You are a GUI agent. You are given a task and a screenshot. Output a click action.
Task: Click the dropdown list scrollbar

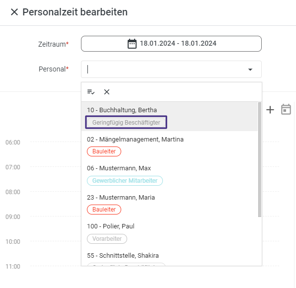click(x=260, y=160)
